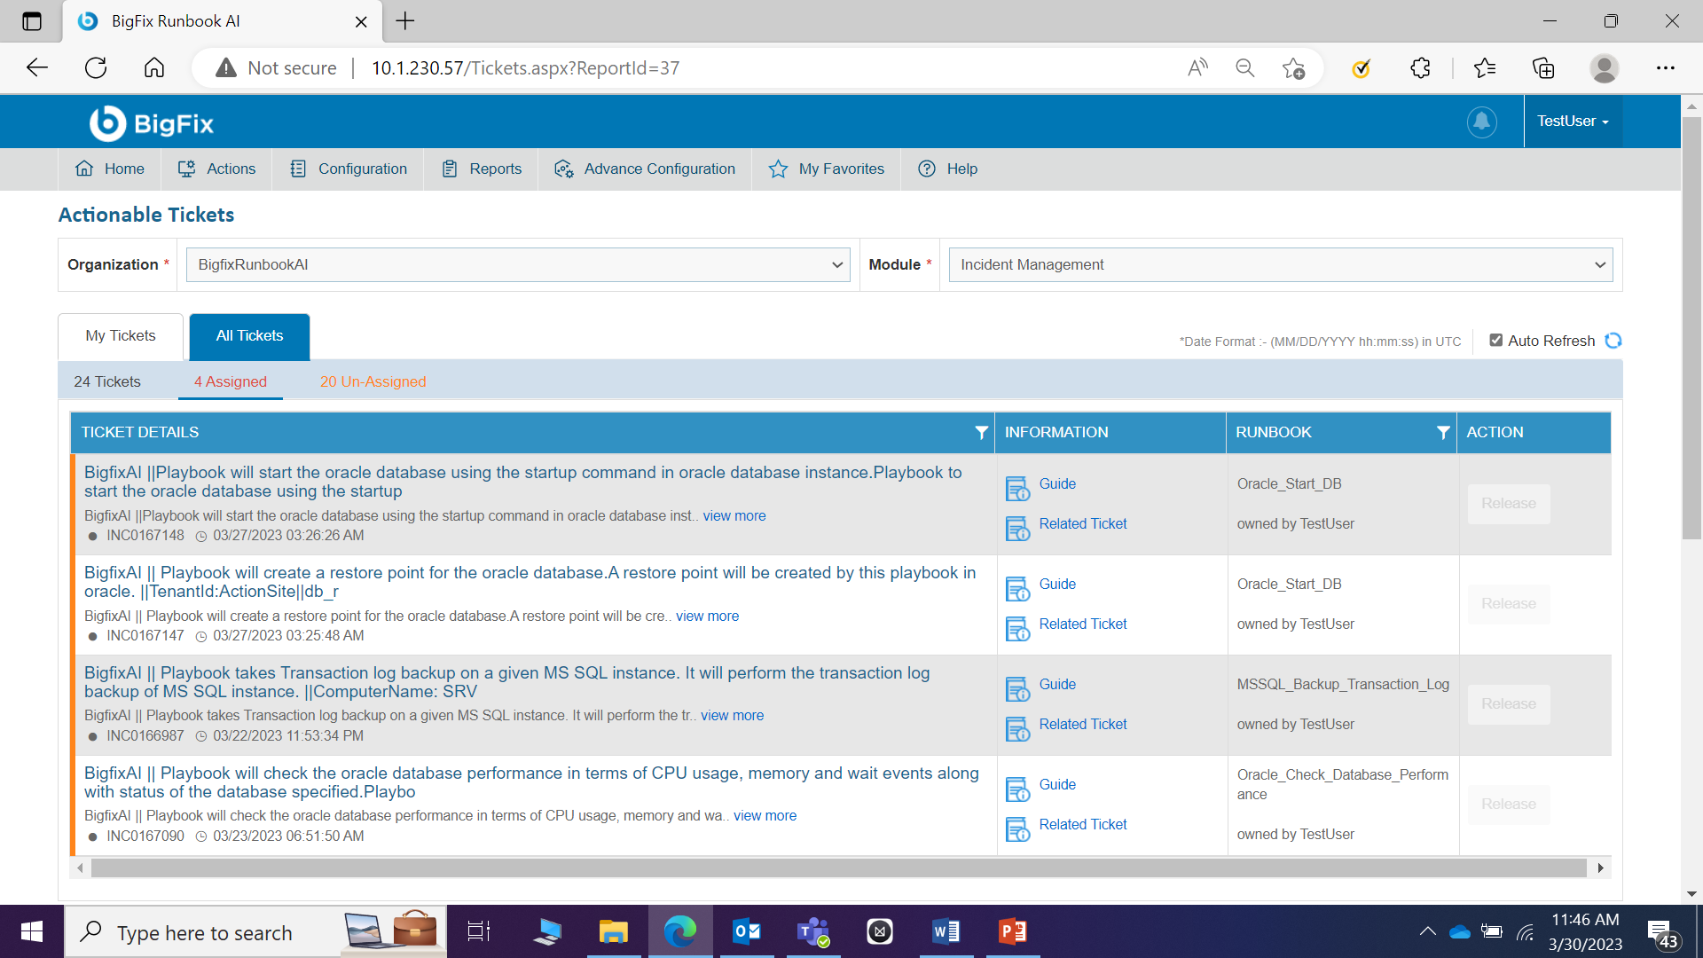Open the Reports menu
The height and width of the screenshot is (958, 1703).
483,169
